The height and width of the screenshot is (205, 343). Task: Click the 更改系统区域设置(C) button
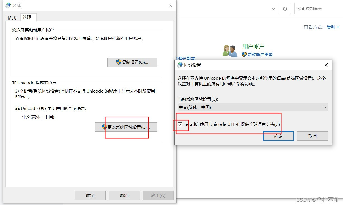coord(126,127)
